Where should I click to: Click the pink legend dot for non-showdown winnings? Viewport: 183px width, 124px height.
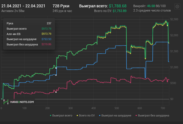click(136, 115)
